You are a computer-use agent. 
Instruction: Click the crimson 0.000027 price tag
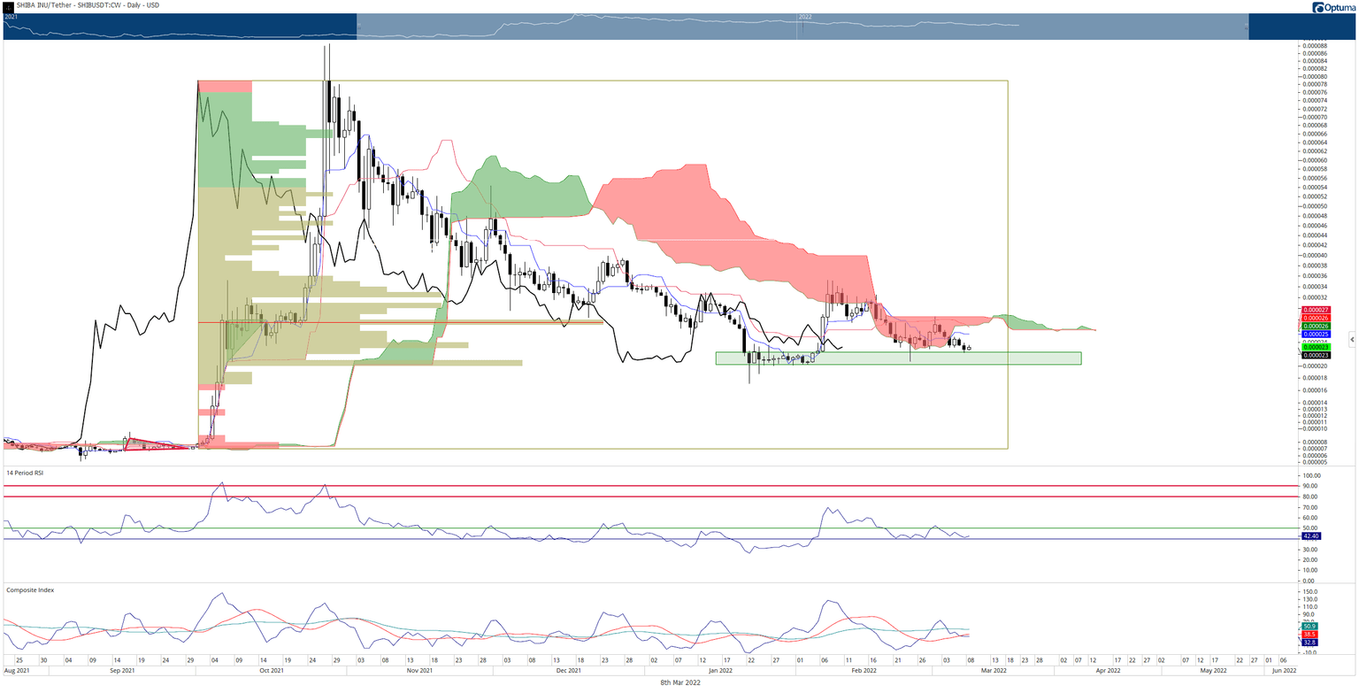pyautogui.click(x=1313, y=310)
